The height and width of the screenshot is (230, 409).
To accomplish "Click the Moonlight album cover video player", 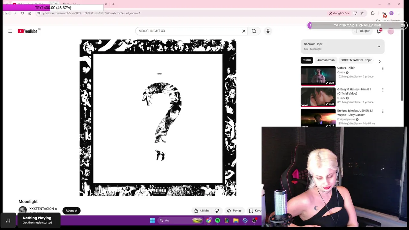I will pos(158,118).
